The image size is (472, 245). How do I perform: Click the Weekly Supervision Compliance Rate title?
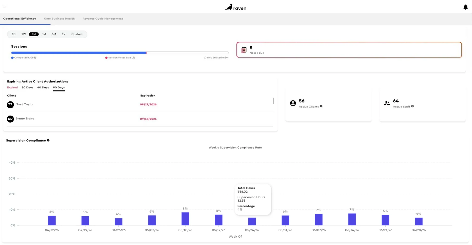pyautogui.click(x=235, y=148)
